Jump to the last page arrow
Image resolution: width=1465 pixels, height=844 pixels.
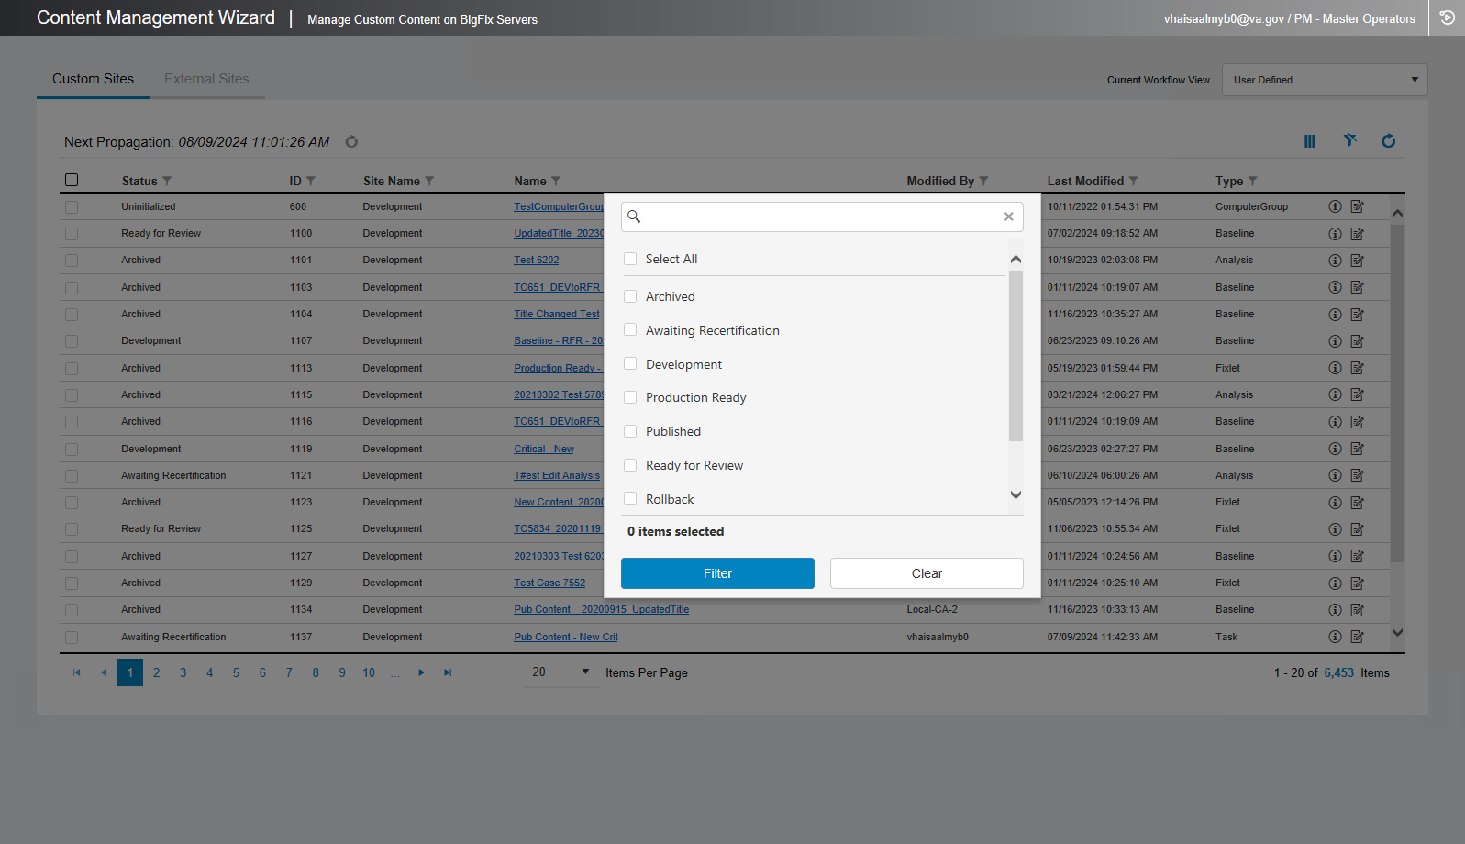448,672
